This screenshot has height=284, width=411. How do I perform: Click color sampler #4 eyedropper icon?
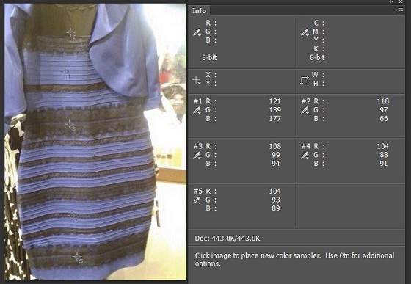(x=305, y=155)
